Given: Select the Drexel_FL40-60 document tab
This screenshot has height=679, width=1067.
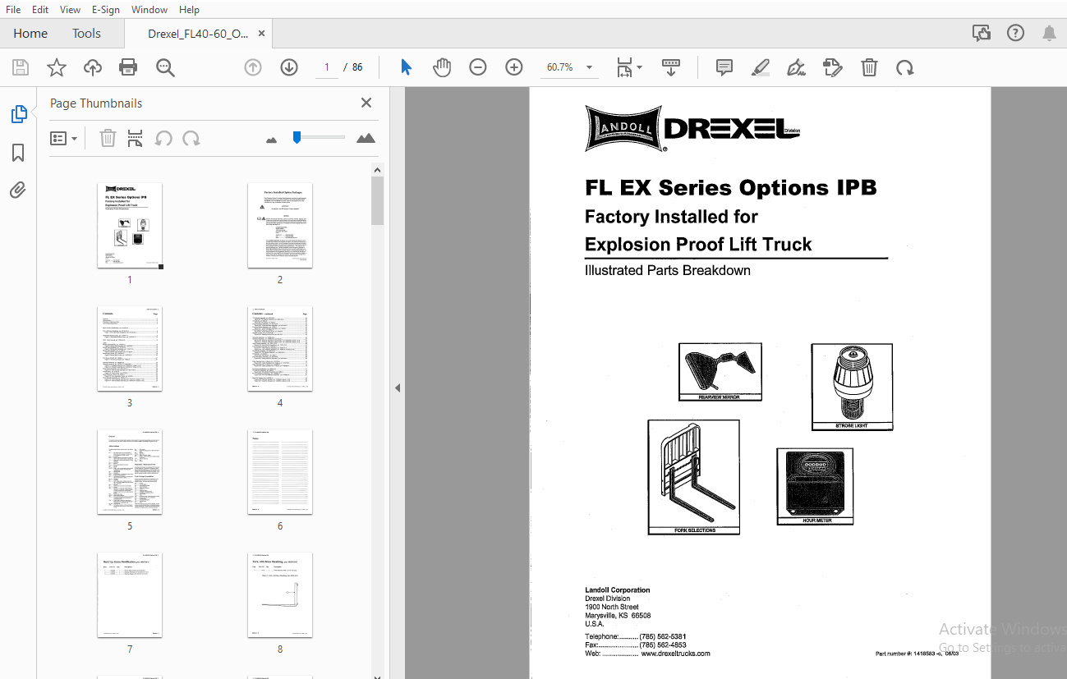Looking at the screenshot, I should [197, 34].
